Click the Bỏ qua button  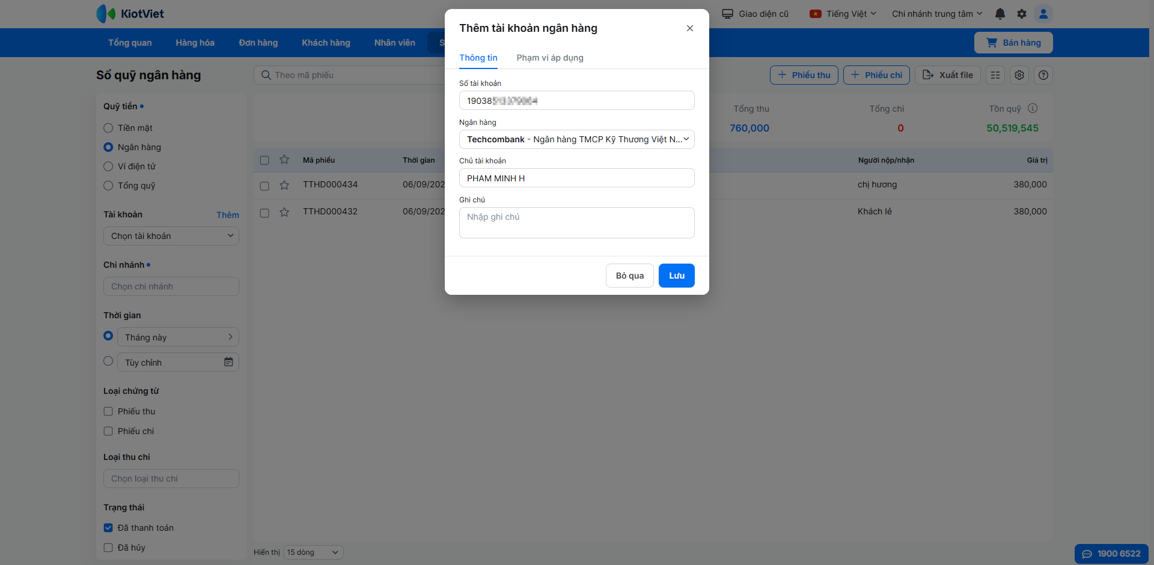(630, 276)
